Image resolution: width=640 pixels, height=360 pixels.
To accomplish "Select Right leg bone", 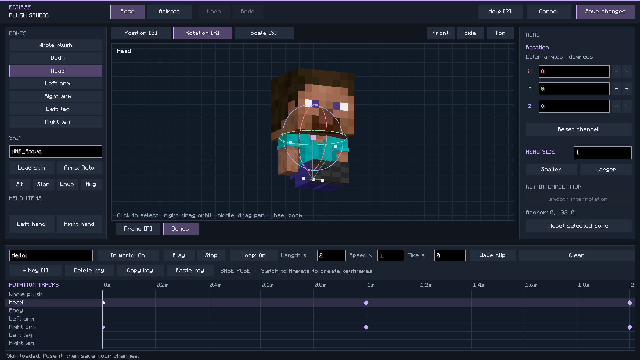I will 56,122.
